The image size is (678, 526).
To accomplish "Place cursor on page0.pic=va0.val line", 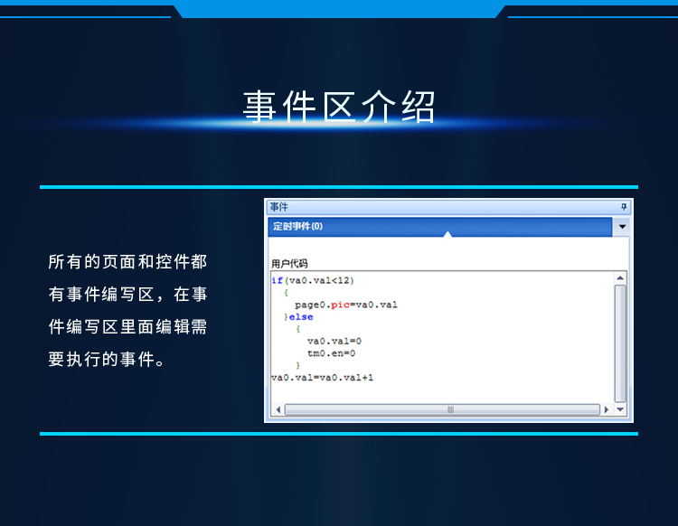I will [345, 305].
